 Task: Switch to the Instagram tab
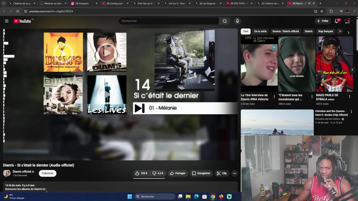pos(84,3)
